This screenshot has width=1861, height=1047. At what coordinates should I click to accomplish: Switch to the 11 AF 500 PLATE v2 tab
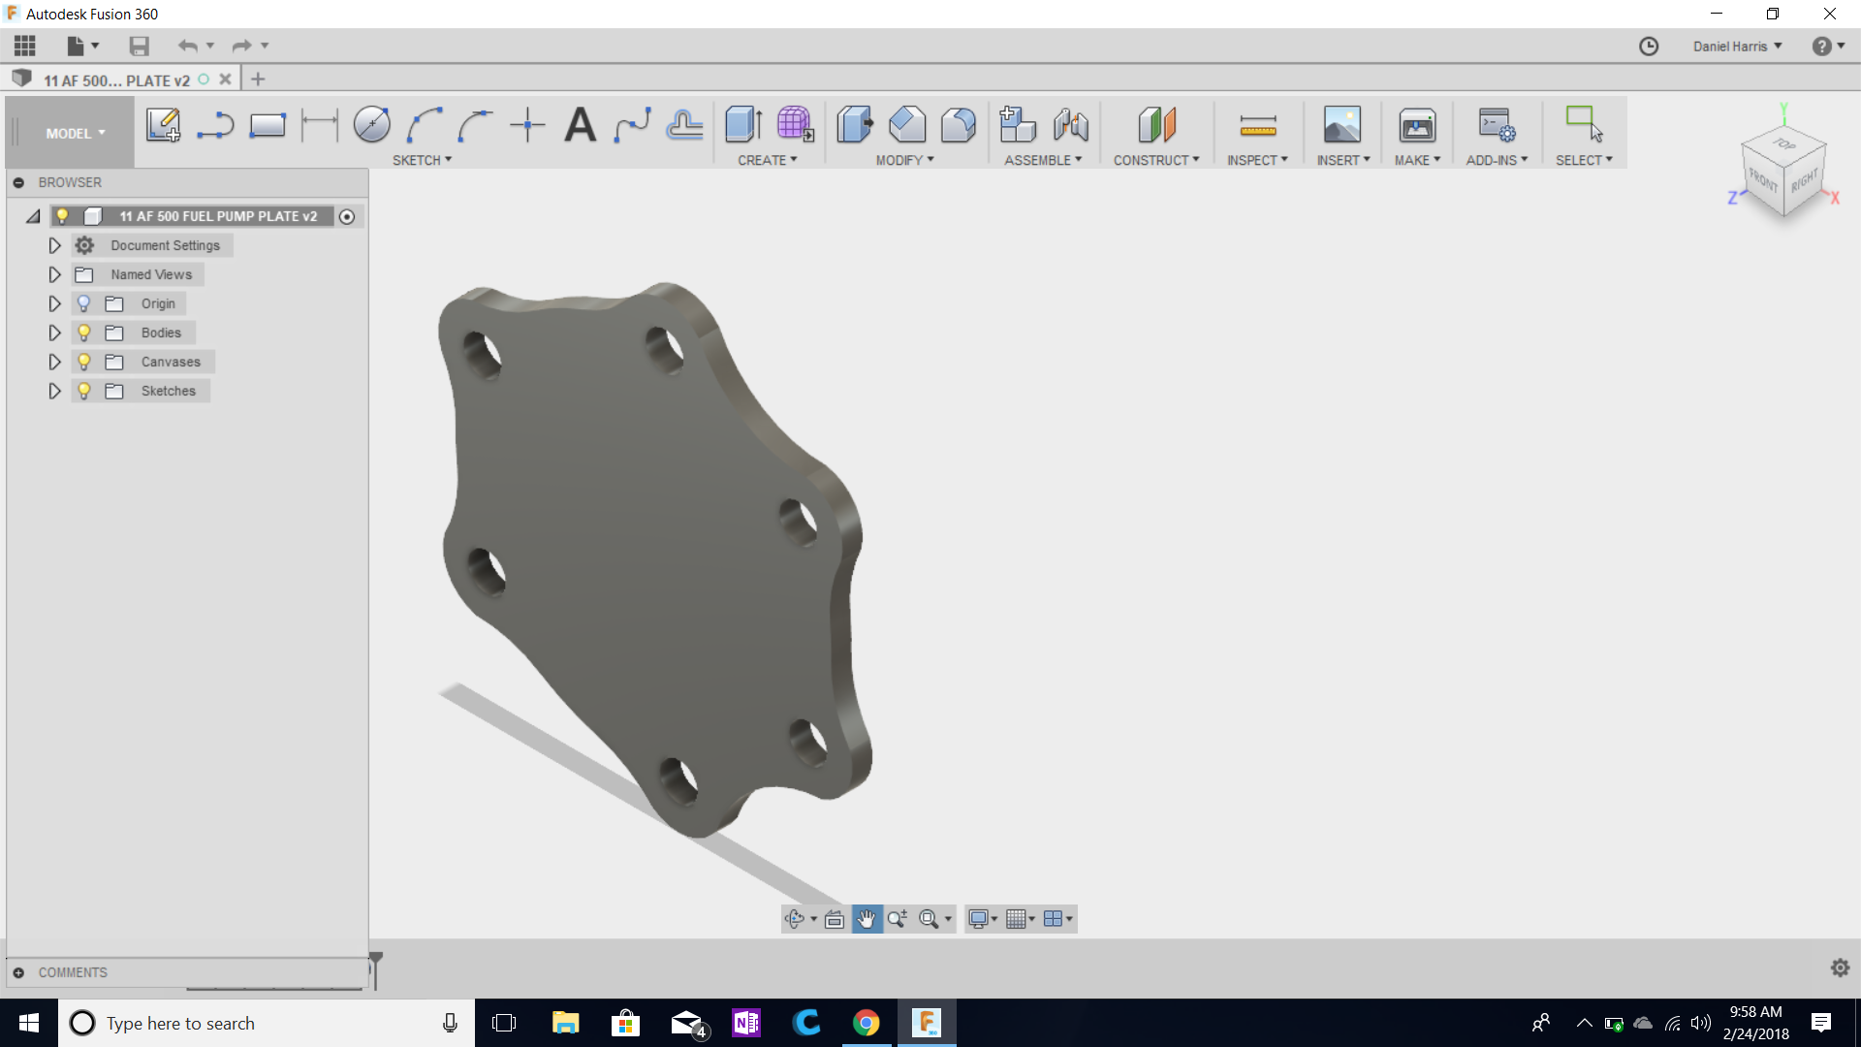[x=116, y=79]
